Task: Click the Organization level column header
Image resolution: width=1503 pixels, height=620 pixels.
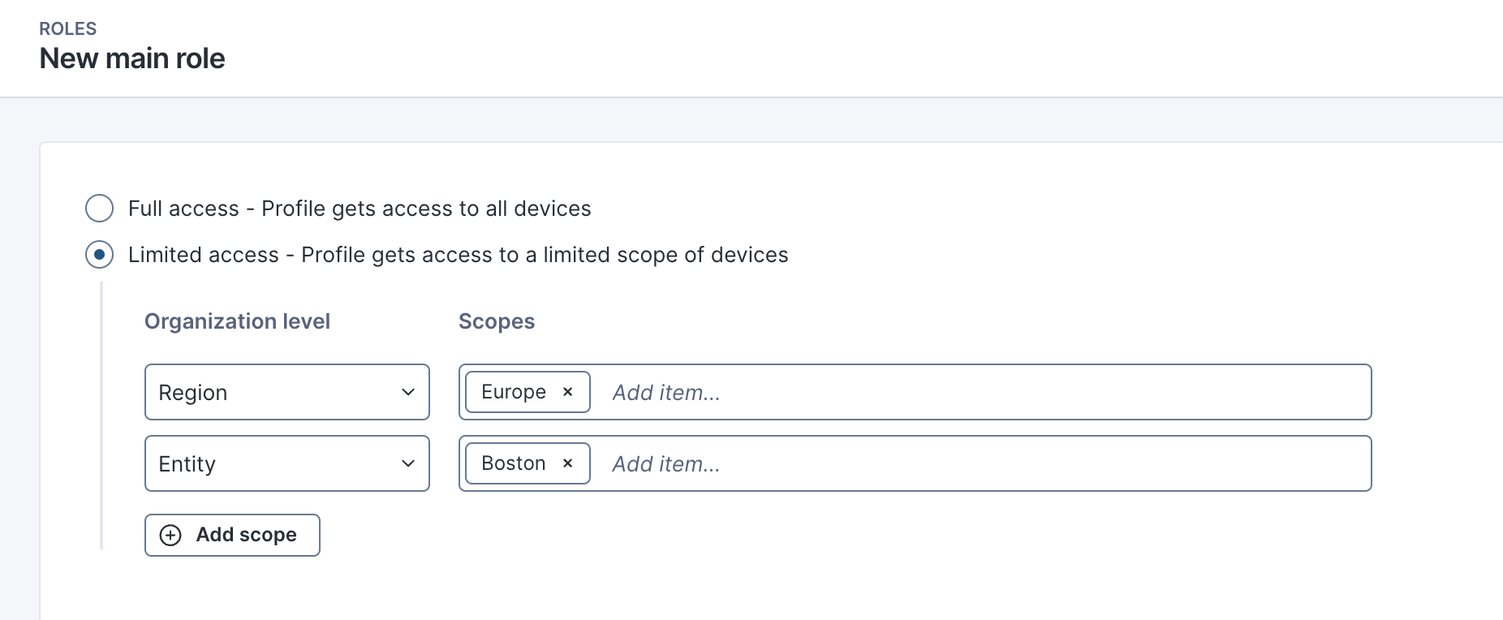Action: pyautogui.click(x=237, y=321)
